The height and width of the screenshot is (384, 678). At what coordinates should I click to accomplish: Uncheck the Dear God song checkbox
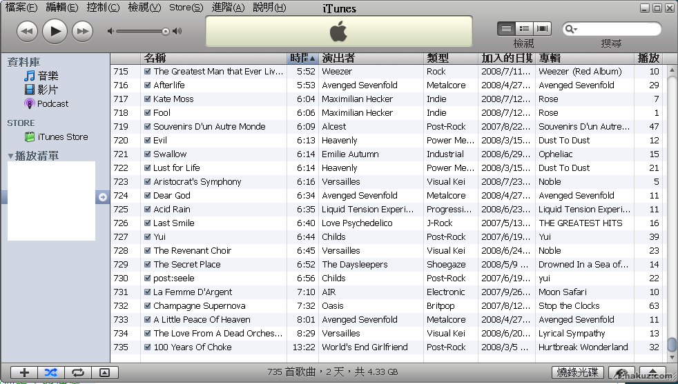148,196
